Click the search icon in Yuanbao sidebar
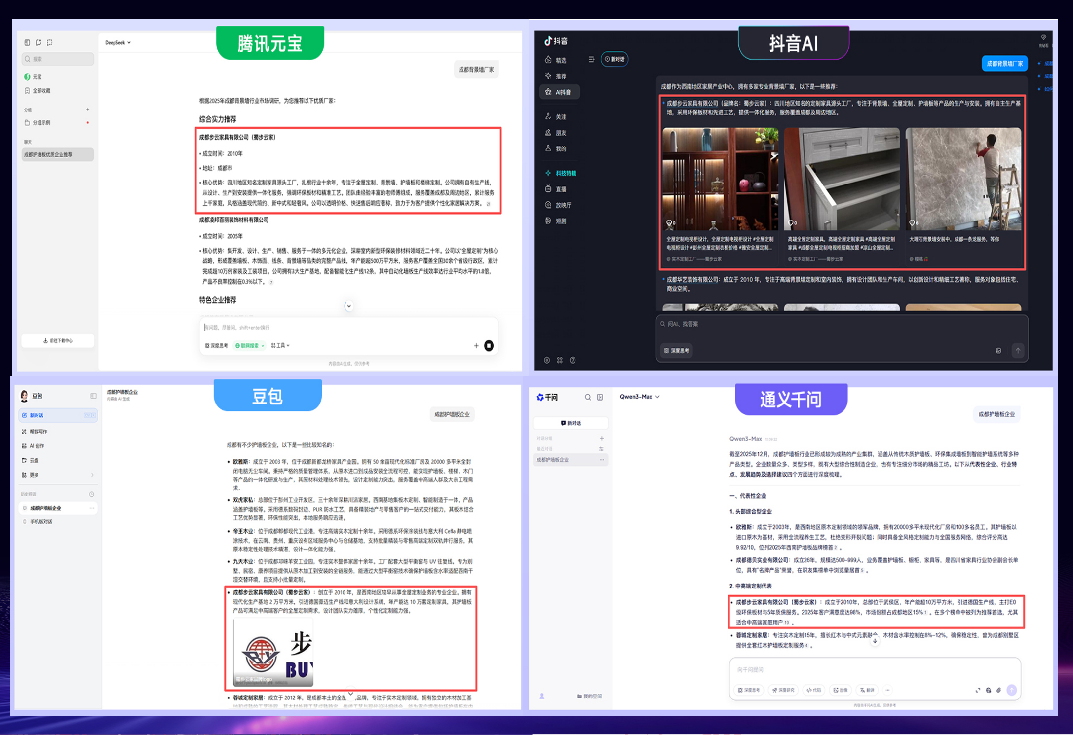Screen dimensions: 1073x735 (28, 59)
